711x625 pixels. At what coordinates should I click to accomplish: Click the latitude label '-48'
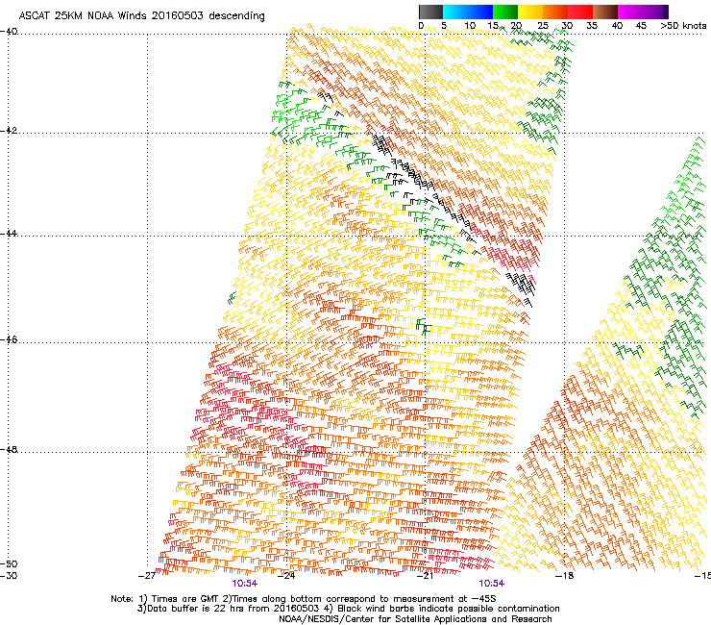click(9, 449)
